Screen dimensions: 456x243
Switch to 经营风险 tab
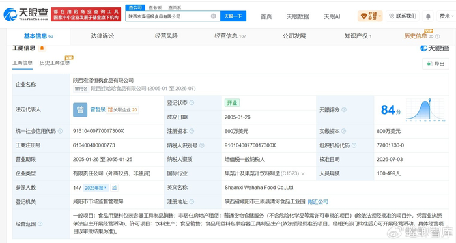click(x=166, y=36)
